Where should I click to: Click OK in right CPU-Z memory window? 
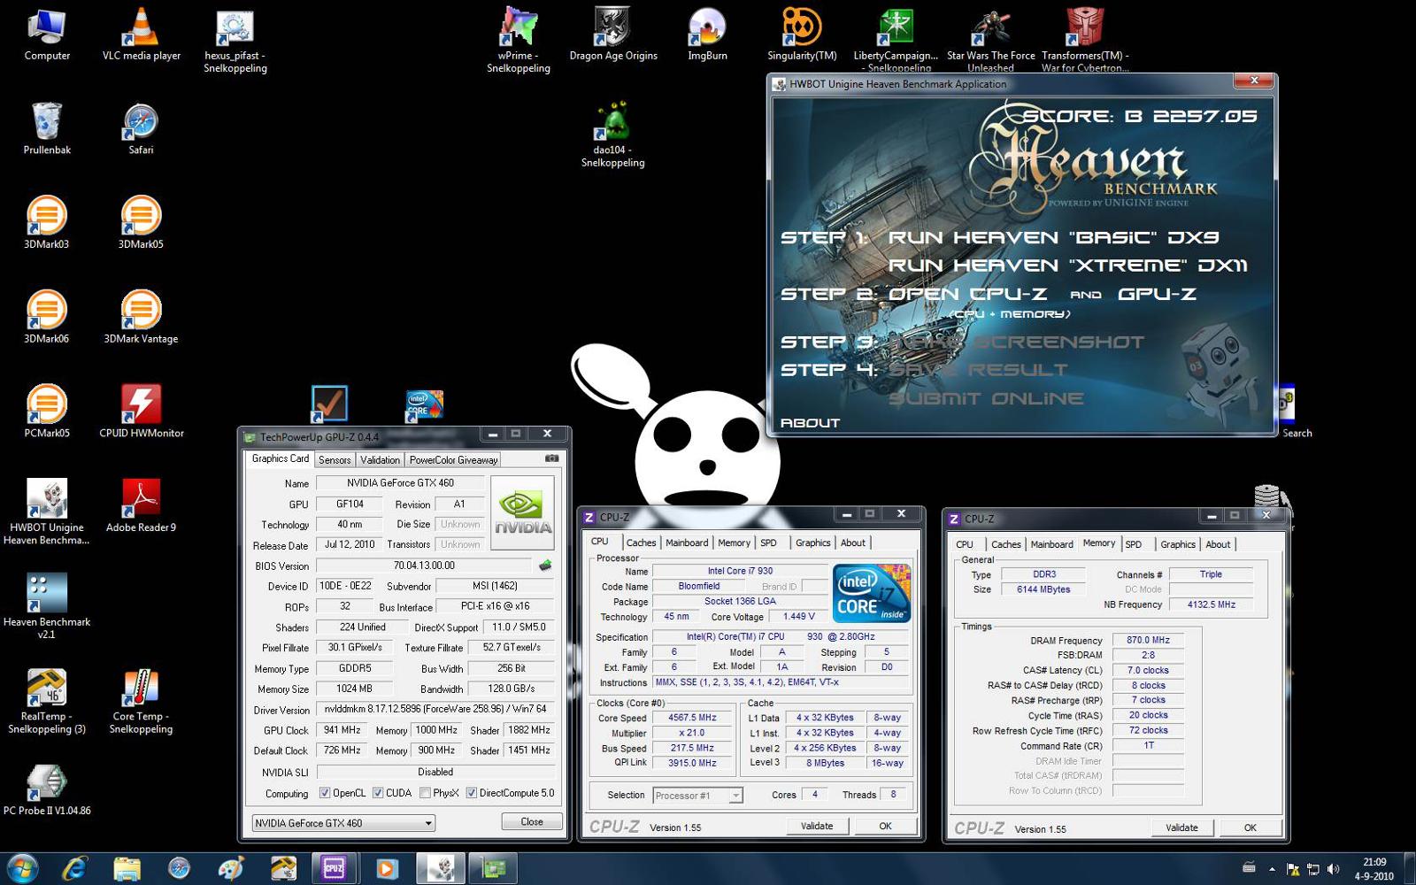click(1250, 827)
